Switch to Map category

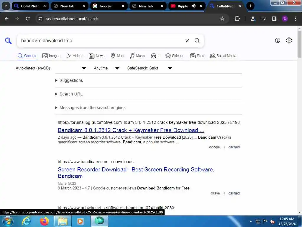(117, 56)
